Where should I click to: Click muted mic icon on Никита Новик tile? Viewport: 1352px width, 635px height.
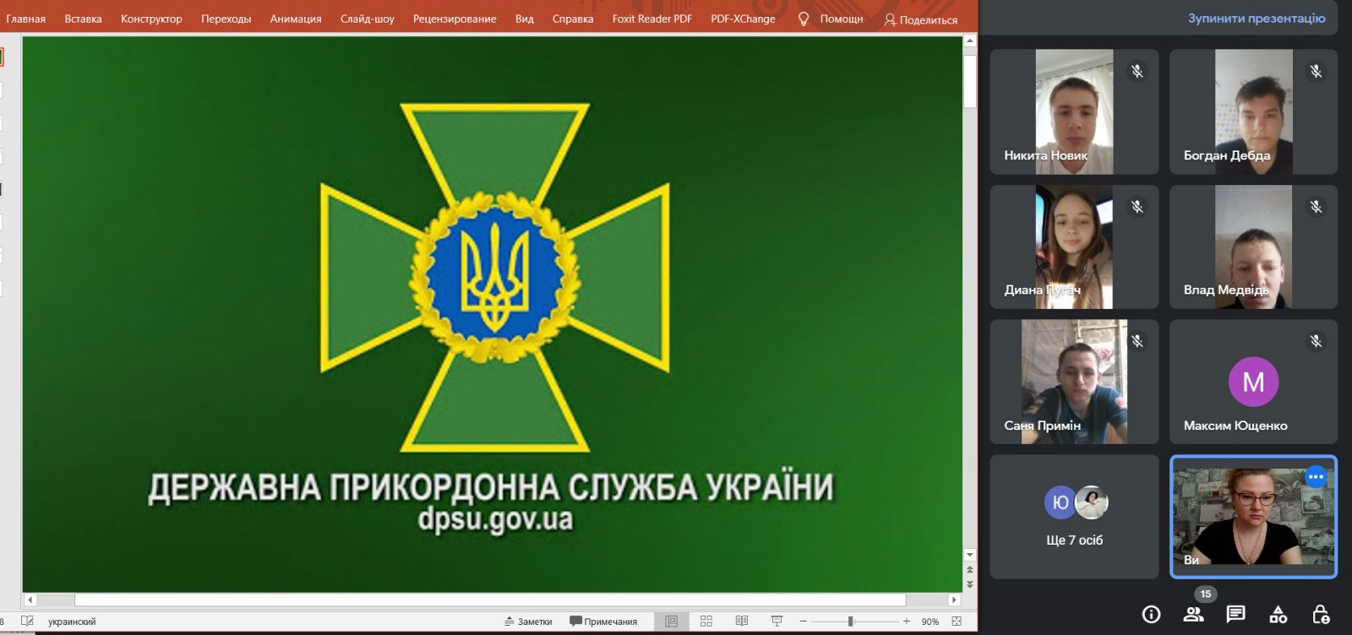point(1137,71)
